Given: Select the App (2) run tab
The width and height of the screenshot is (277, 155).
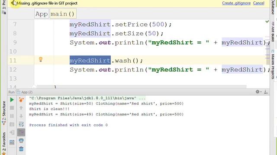Looking at the screenshot, I should 24,92.
